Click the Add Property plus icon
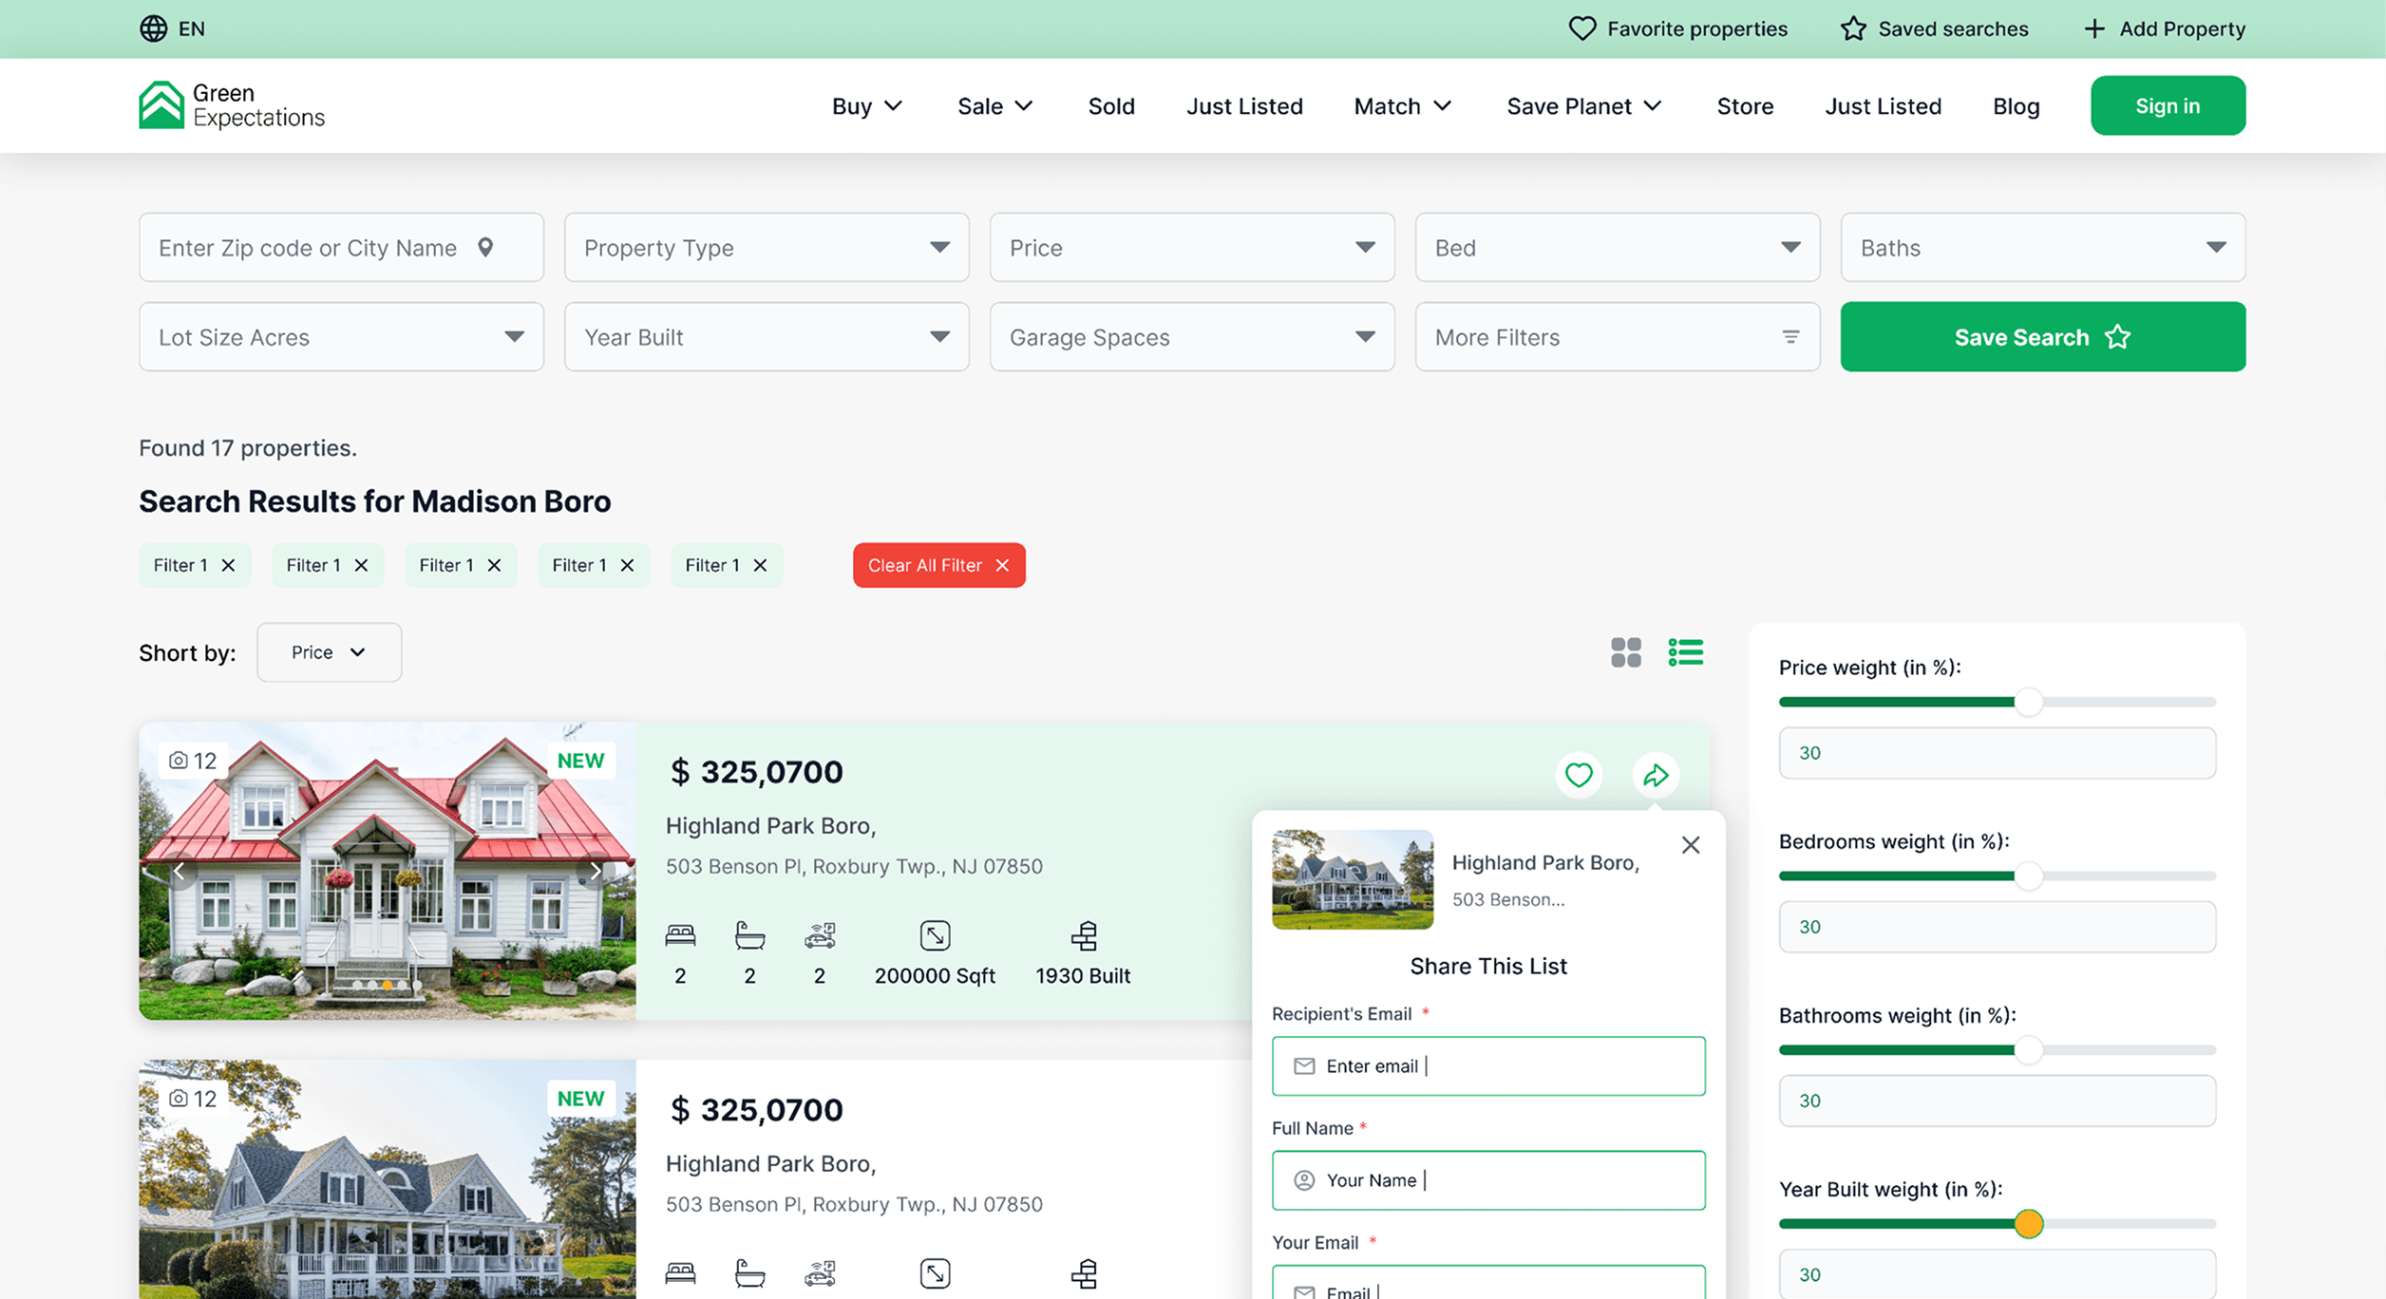Screen dimensions: 2386x1299 click(x=2093, y=28)
